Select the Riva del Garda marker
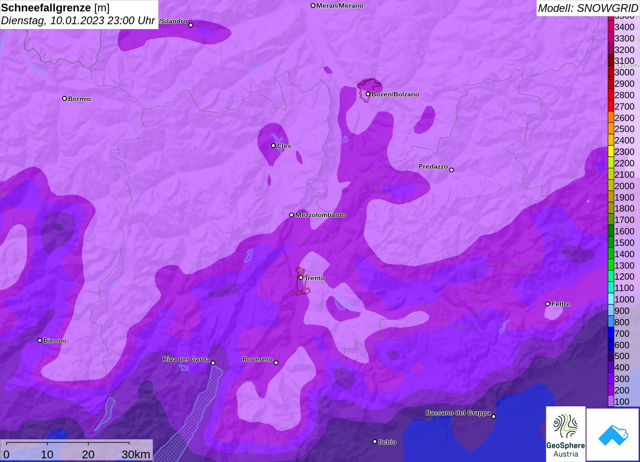This screenshot has width=640, height=462. coord(213,363)
